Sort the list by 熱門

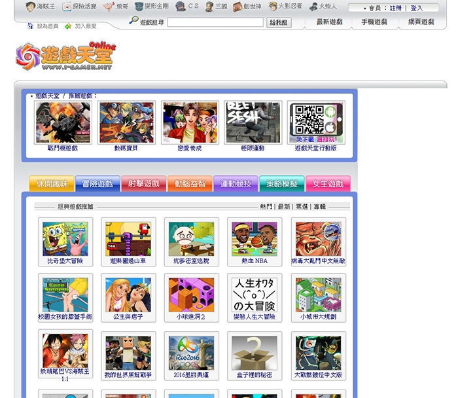pos(266,206)
